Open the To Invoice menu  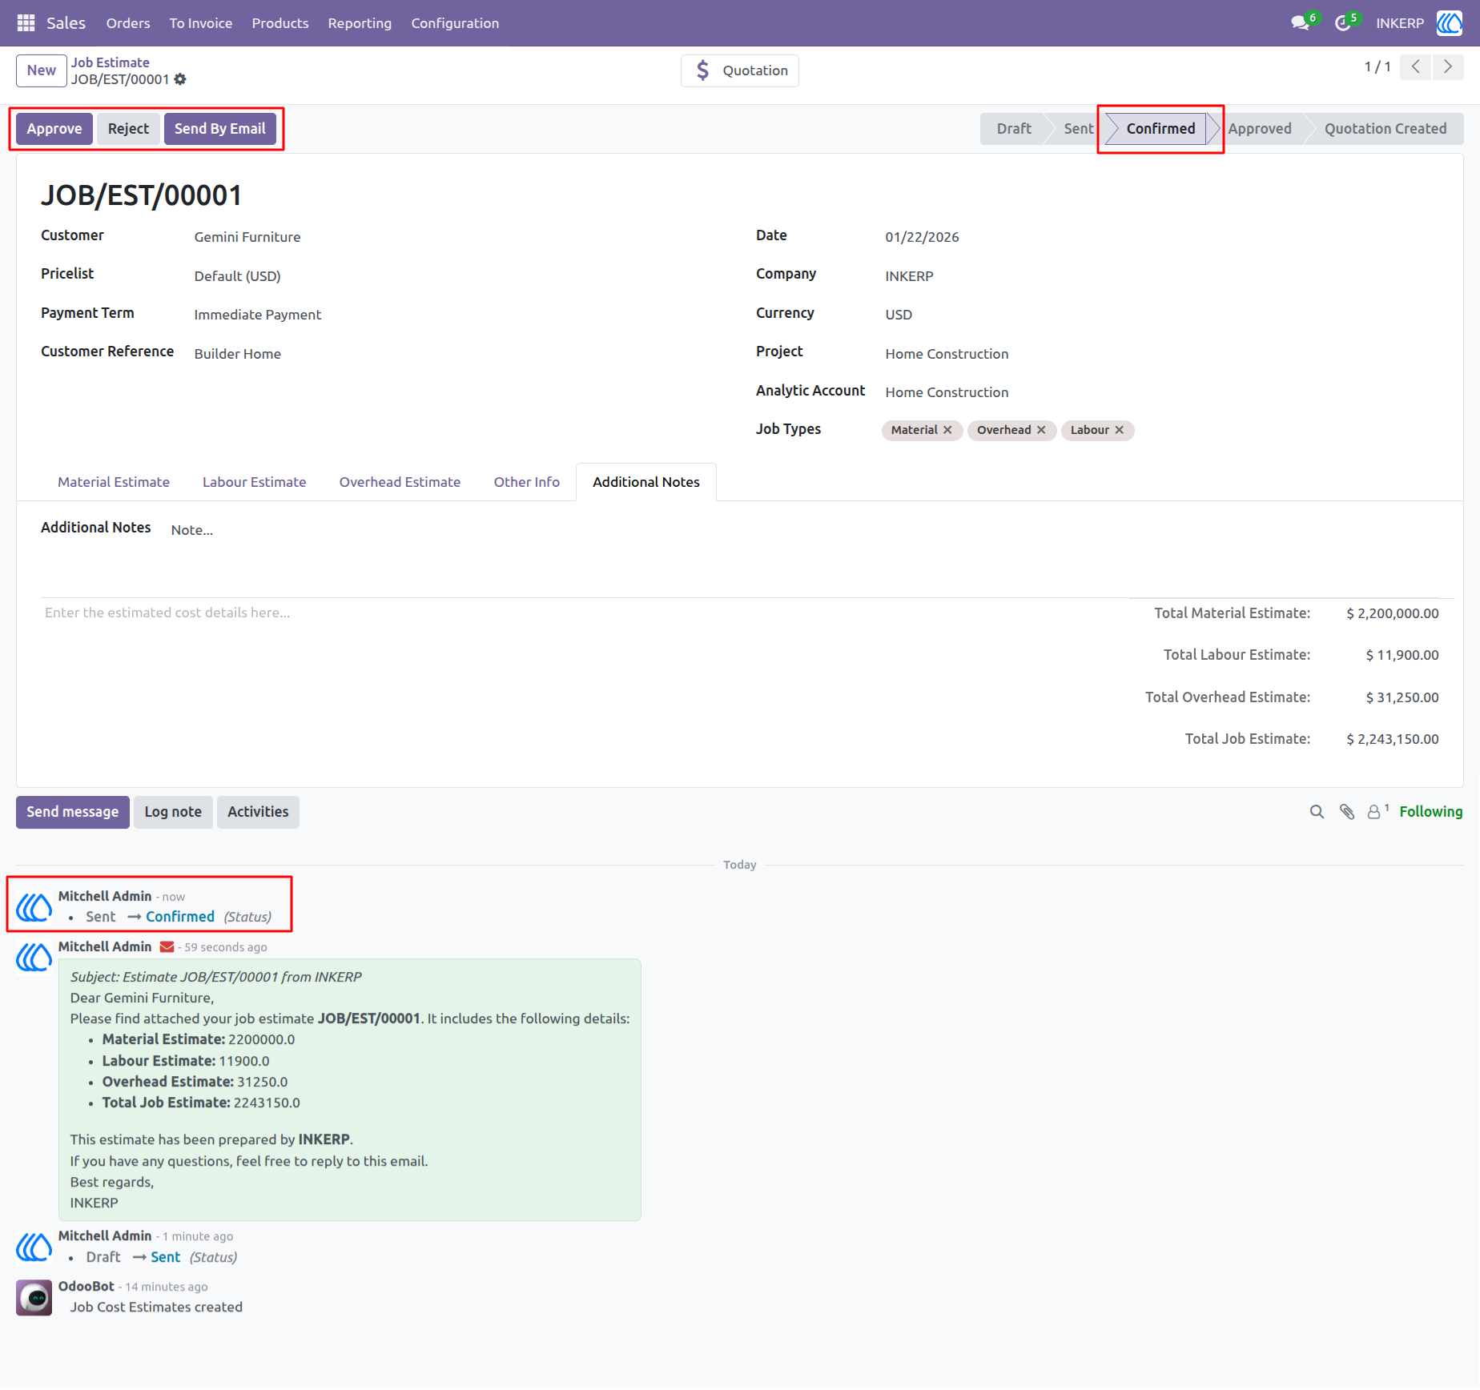click(x=201, y=23)
